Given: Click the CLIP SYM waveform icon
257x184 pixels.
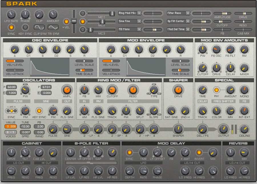Looking at the screenshot, I should [x=39, y=27].
